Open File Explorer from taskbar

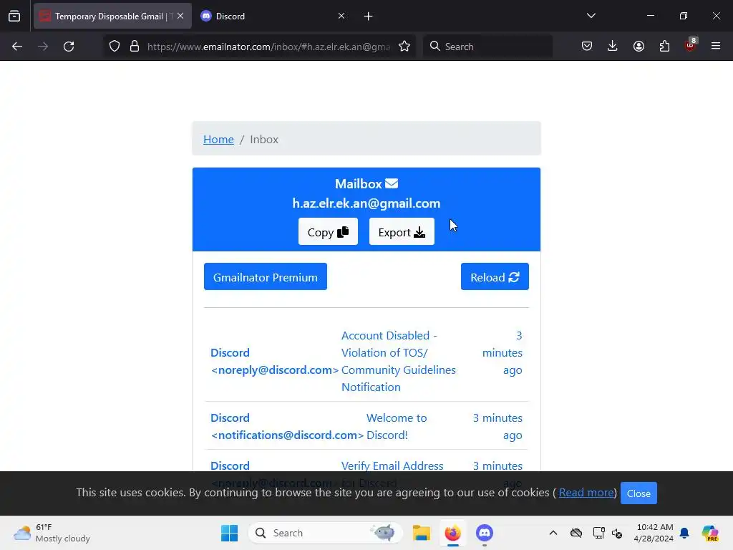point(421,533)
